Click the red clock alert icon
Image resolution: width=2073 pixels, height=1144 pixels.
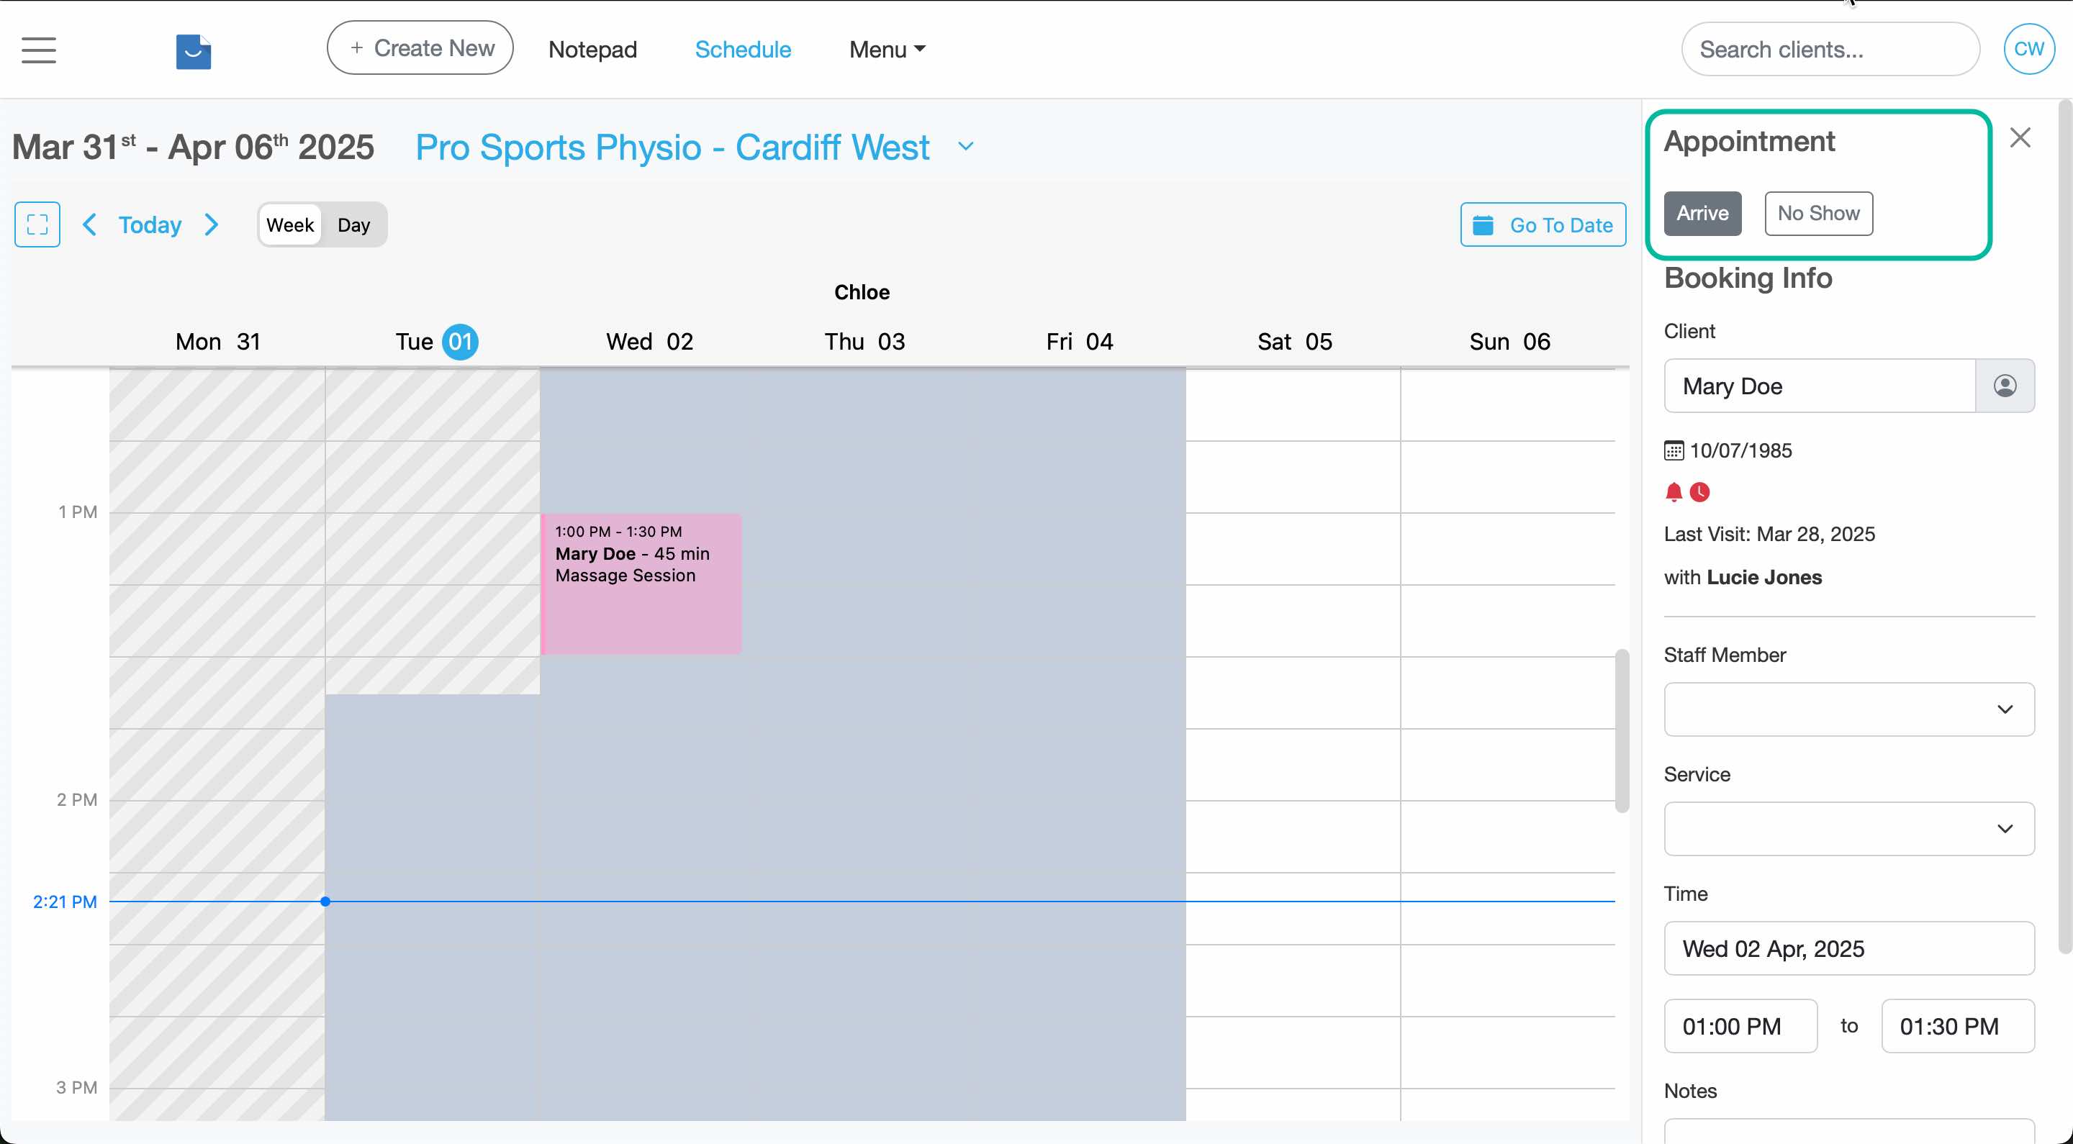coord(1699,492)
